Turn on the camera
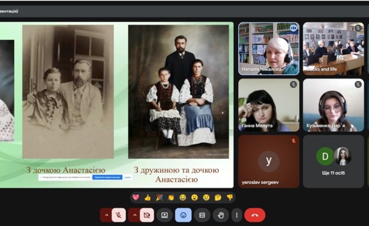Screen dimensions: 369x226 click(x=147, y=215)
